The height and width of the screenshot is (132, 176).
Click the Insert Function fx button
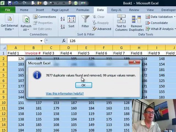(64, 41)
